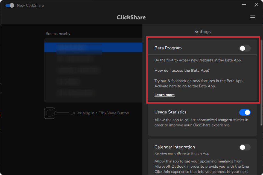Image resolution: width=263 pixels, height=175 pixels.
Task: Select the last room in Rooms nearby
Action: pyautogui.click(x=76, y=93)
